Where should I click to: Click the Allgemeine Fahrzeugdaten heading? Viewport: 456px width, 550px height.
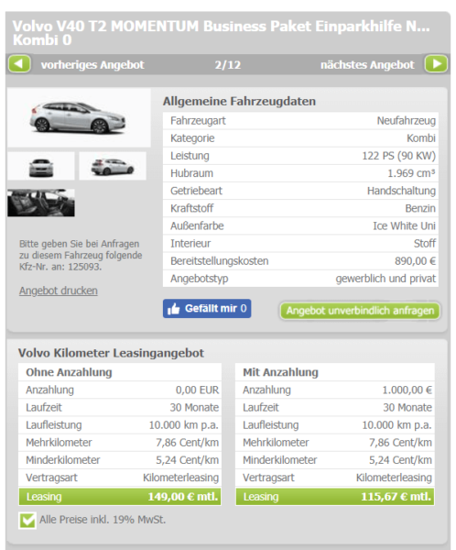pos(239,102)
